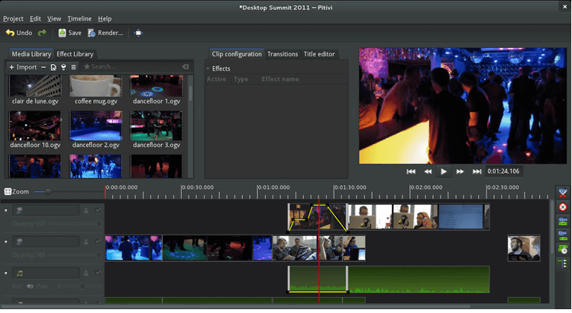572x313 pixels.
Task: Open the Project menu
Action: [x=13, y=18]
